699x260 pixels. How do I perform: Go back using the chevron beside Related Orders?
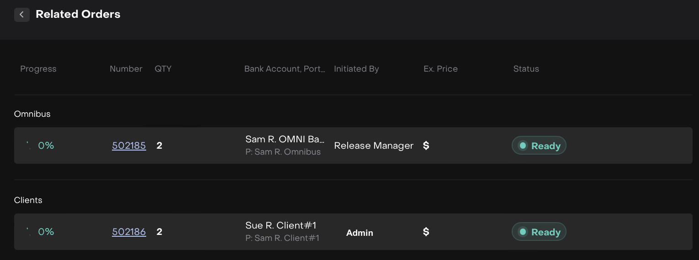[21, 15]
